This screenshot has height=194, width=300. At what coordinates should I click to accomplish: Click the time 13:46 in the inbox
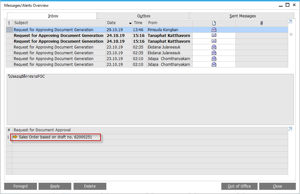click(x=138, y=30)
